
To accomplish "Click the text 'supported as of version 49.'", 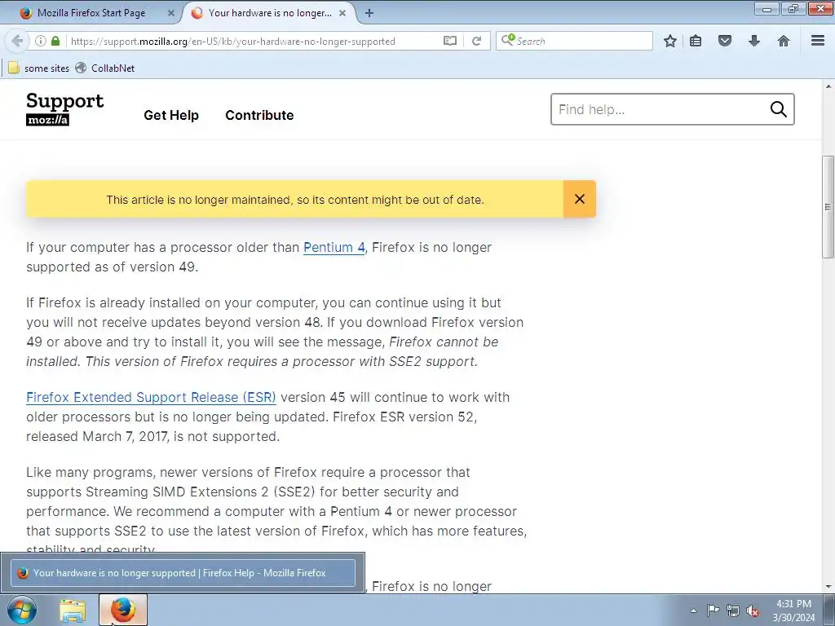I will tap(113, 267).
